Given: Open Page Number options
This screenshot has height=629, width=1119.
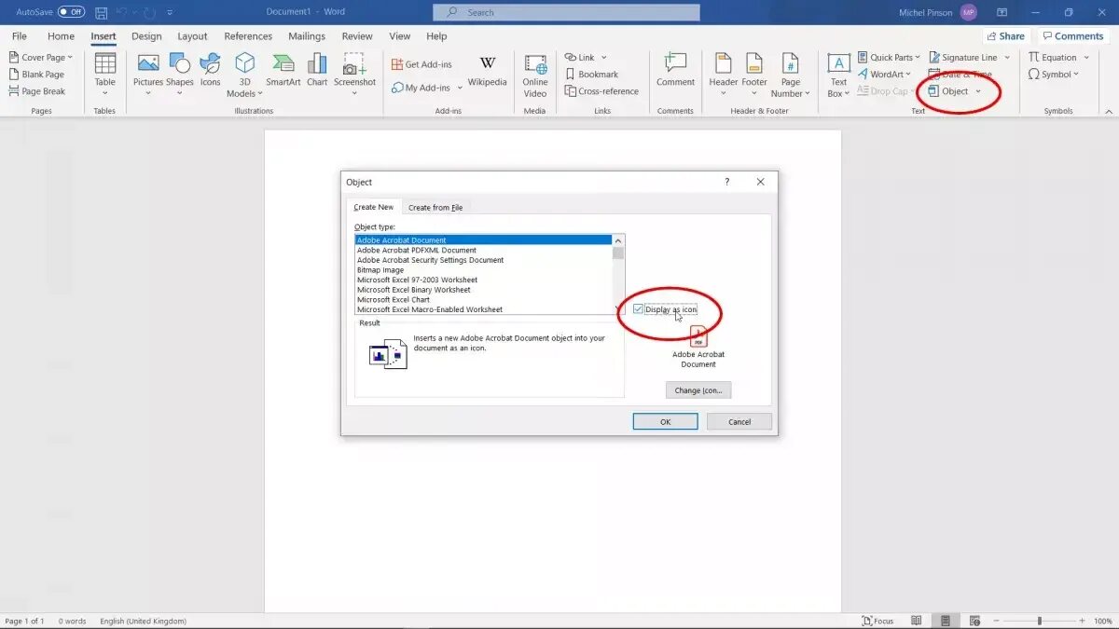Looking at the screenshot, I should [x=791, y=75].
